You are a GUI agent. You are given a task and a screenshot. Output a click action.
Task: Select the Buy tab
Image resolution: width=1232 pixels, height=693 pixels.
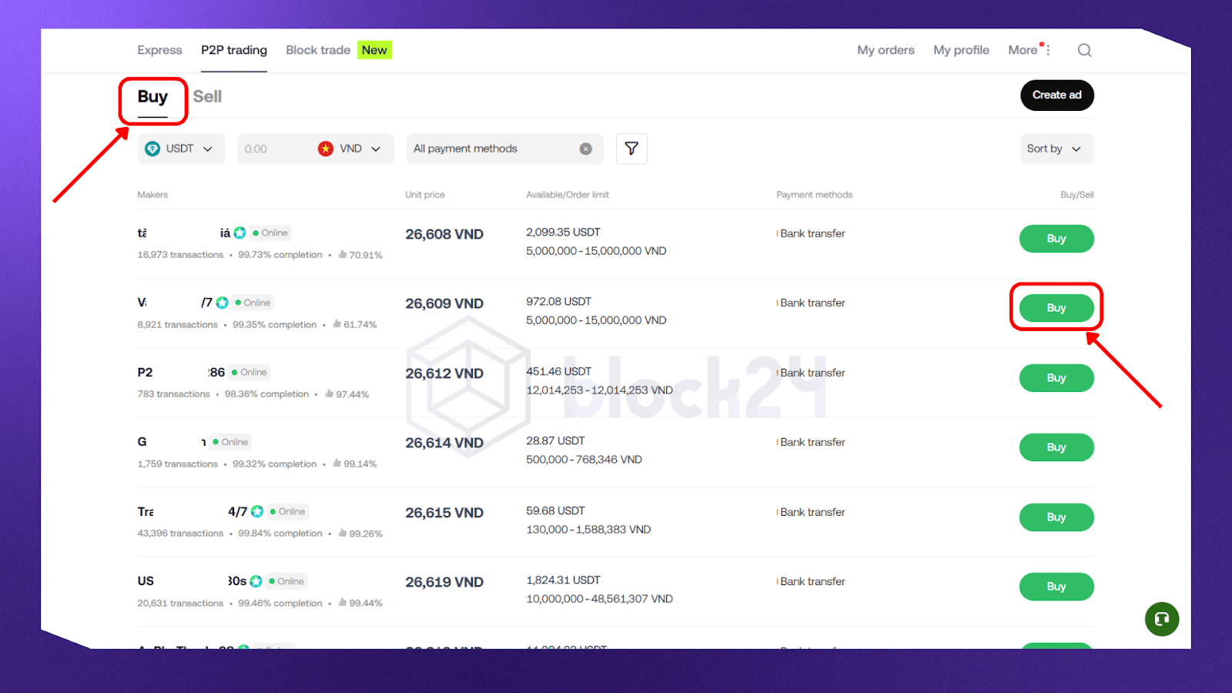[152, 97]
